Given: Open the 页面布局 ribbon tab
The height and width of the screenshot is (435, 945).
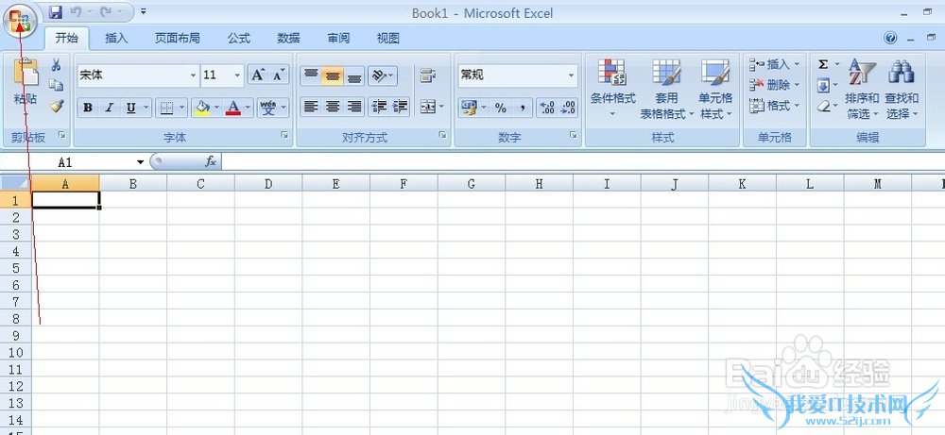Looking at the screenshot, I should [x=178, y=39].
